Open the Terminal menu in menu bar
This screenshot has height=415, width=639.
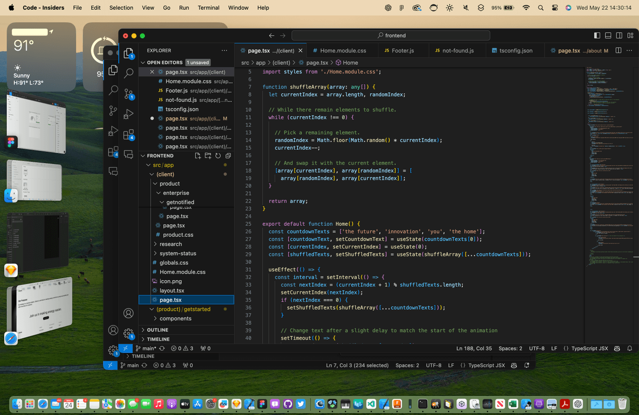[x=208, y=7]
